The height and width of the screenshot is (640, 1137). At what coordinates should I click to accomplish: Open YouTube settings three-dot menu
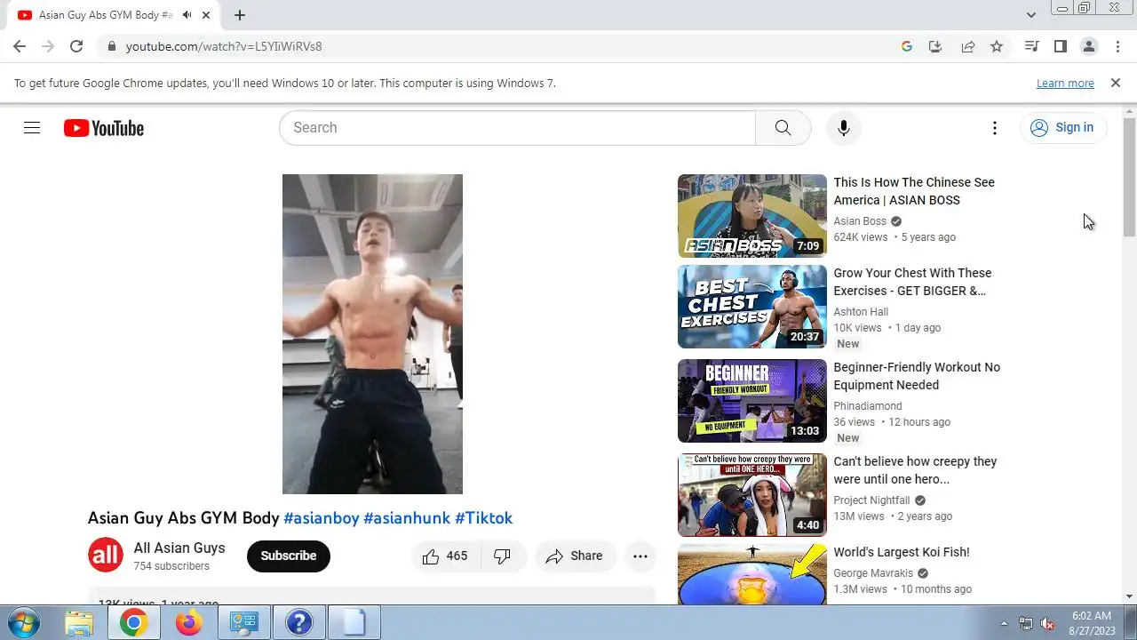pos(995,128)
